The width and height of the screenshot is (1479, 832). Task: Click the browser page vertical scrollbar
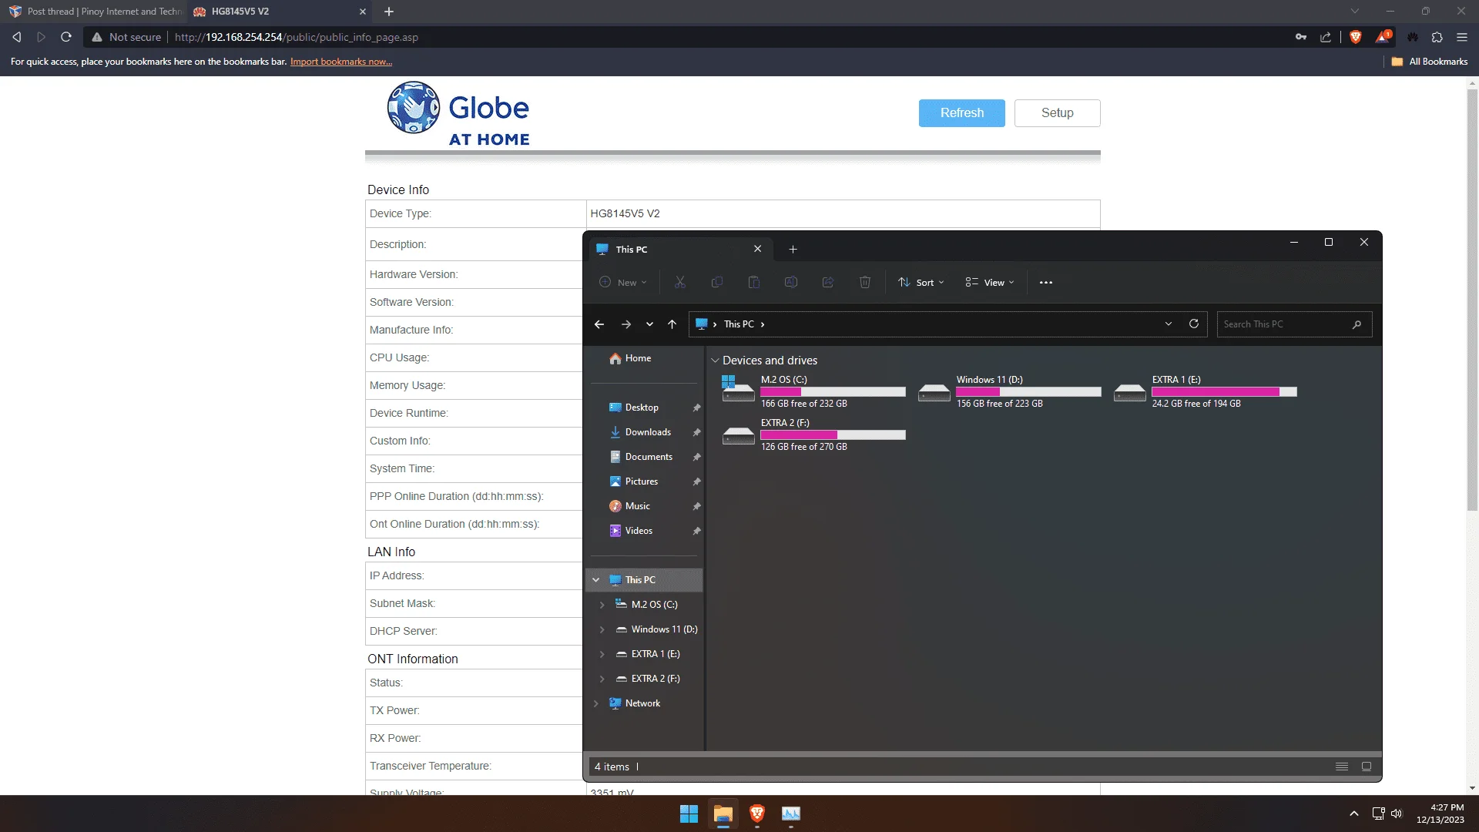tap(1472, 300)
